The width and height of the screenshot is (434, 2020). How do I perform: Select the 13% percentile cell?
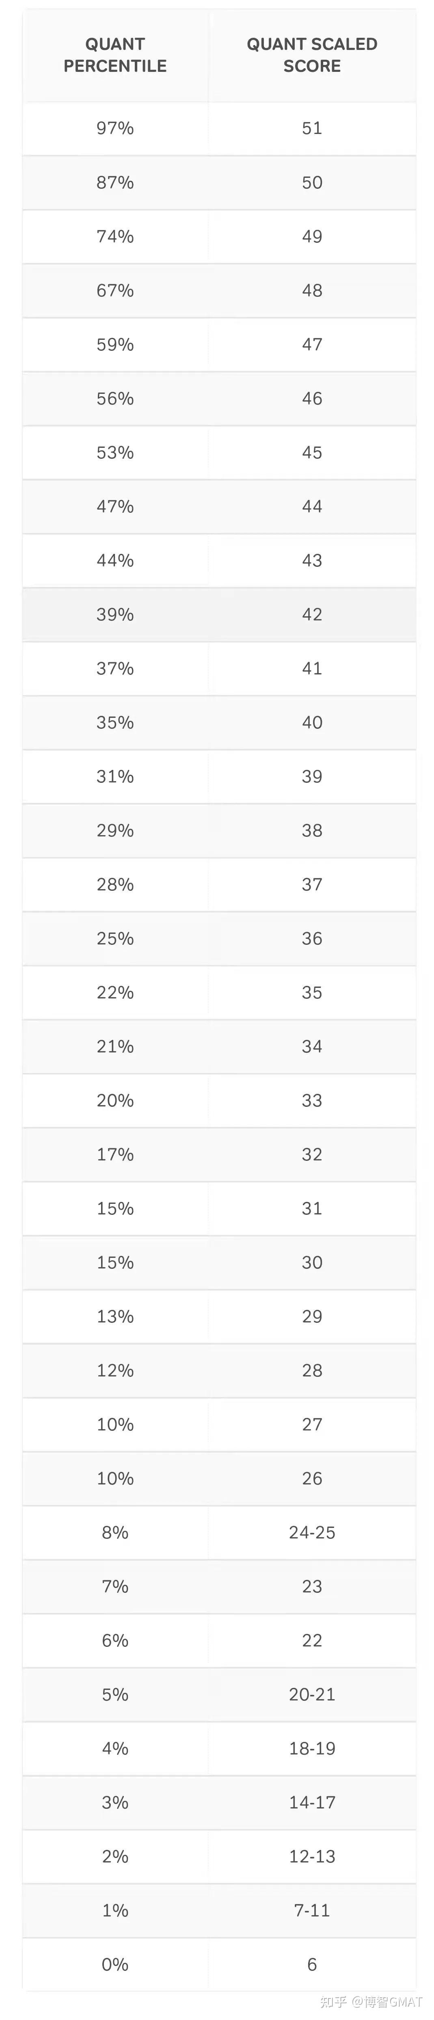pyautogui.click(x=115, y=1317)
